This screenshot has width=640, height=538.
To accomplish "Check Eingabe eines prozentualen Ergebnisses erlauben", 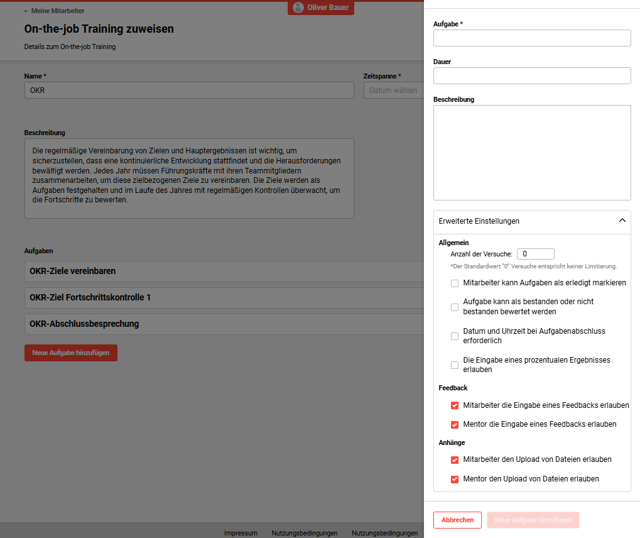I will click(455, 365).
